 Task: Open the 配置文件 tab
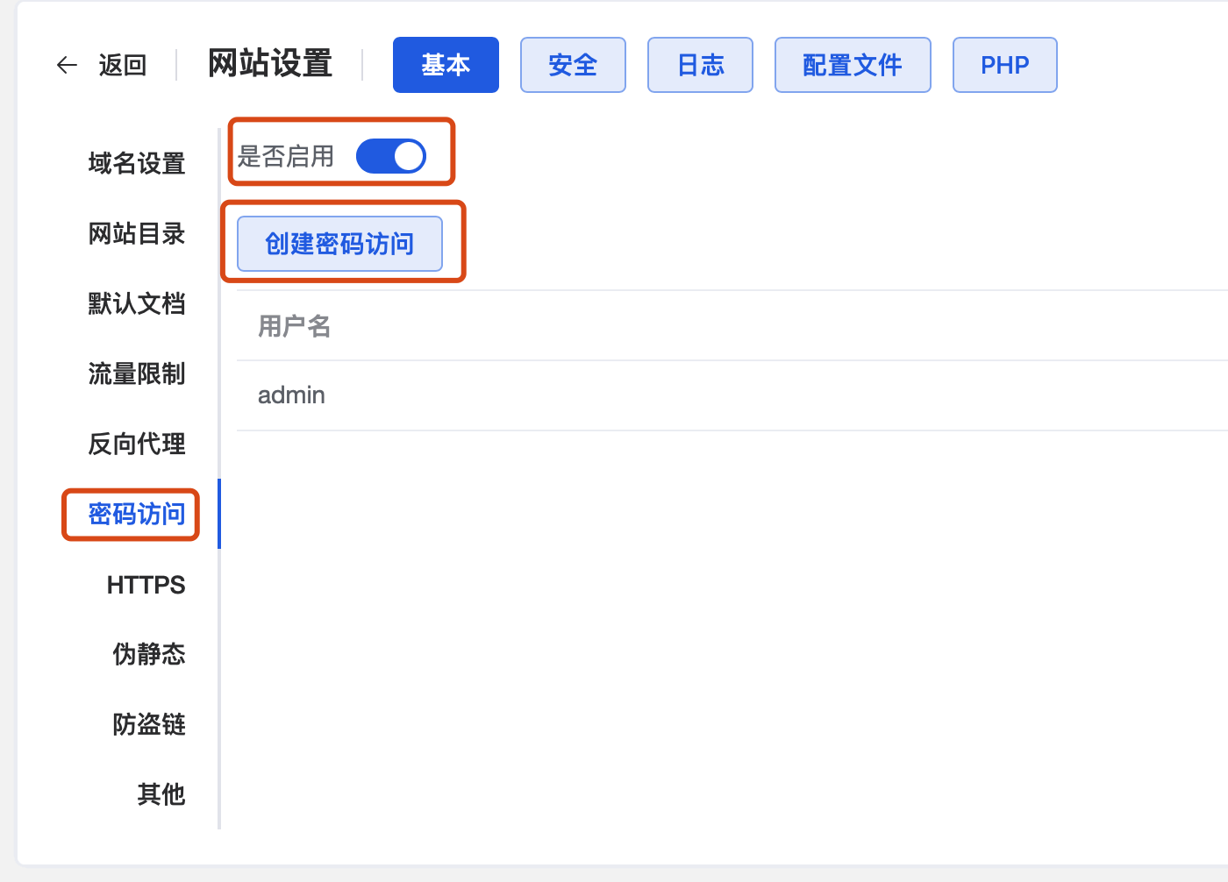tap(852, 64)
